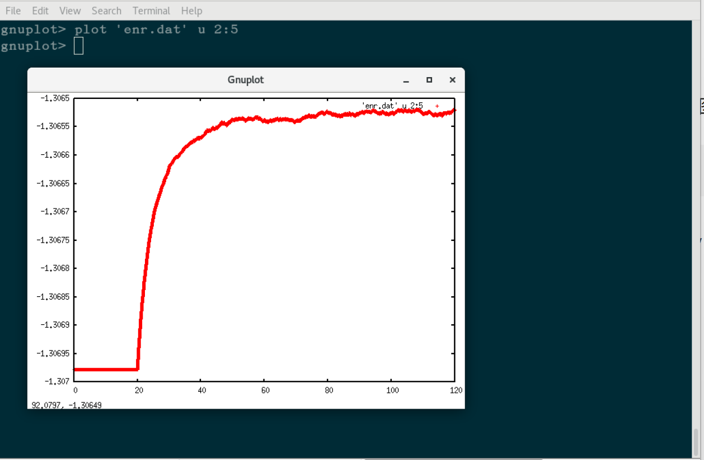Open the View menu
The width and height of the screenshot is (704, 460).
click(70, 11)
